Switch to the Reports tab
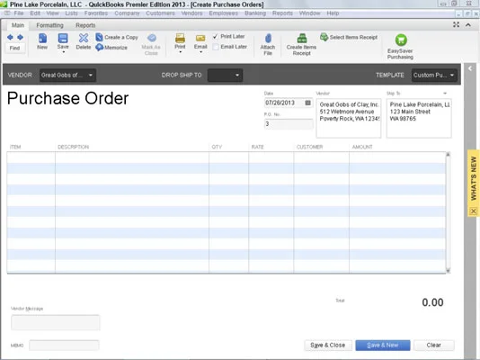 pyautogui.click(x=85, y=25)
